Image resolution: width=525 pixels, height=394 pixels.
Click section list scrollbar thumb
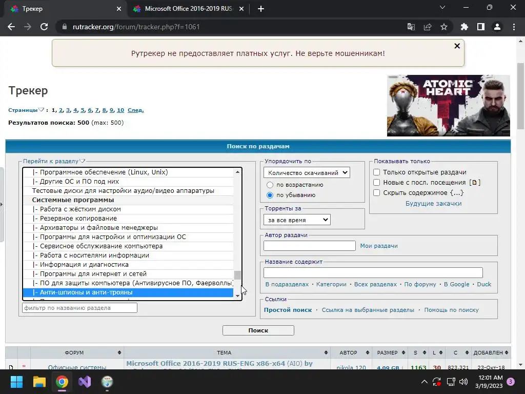tap(237, 275)
